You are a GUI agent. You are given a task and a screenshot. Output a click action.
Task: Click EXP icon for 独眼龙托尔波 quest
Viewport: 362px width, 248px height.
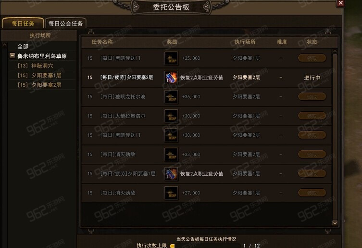pos(171,97)
